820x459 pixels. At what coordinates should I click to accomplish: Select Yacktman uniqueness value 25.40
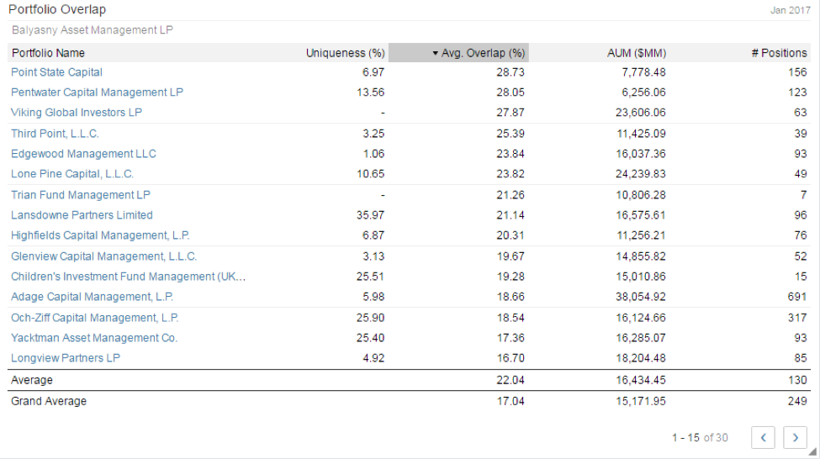pos(370,338)
